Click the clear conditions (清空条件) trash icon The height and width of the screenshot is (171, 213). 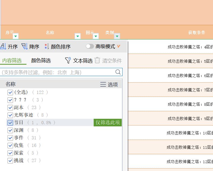[x=97, y=61]
